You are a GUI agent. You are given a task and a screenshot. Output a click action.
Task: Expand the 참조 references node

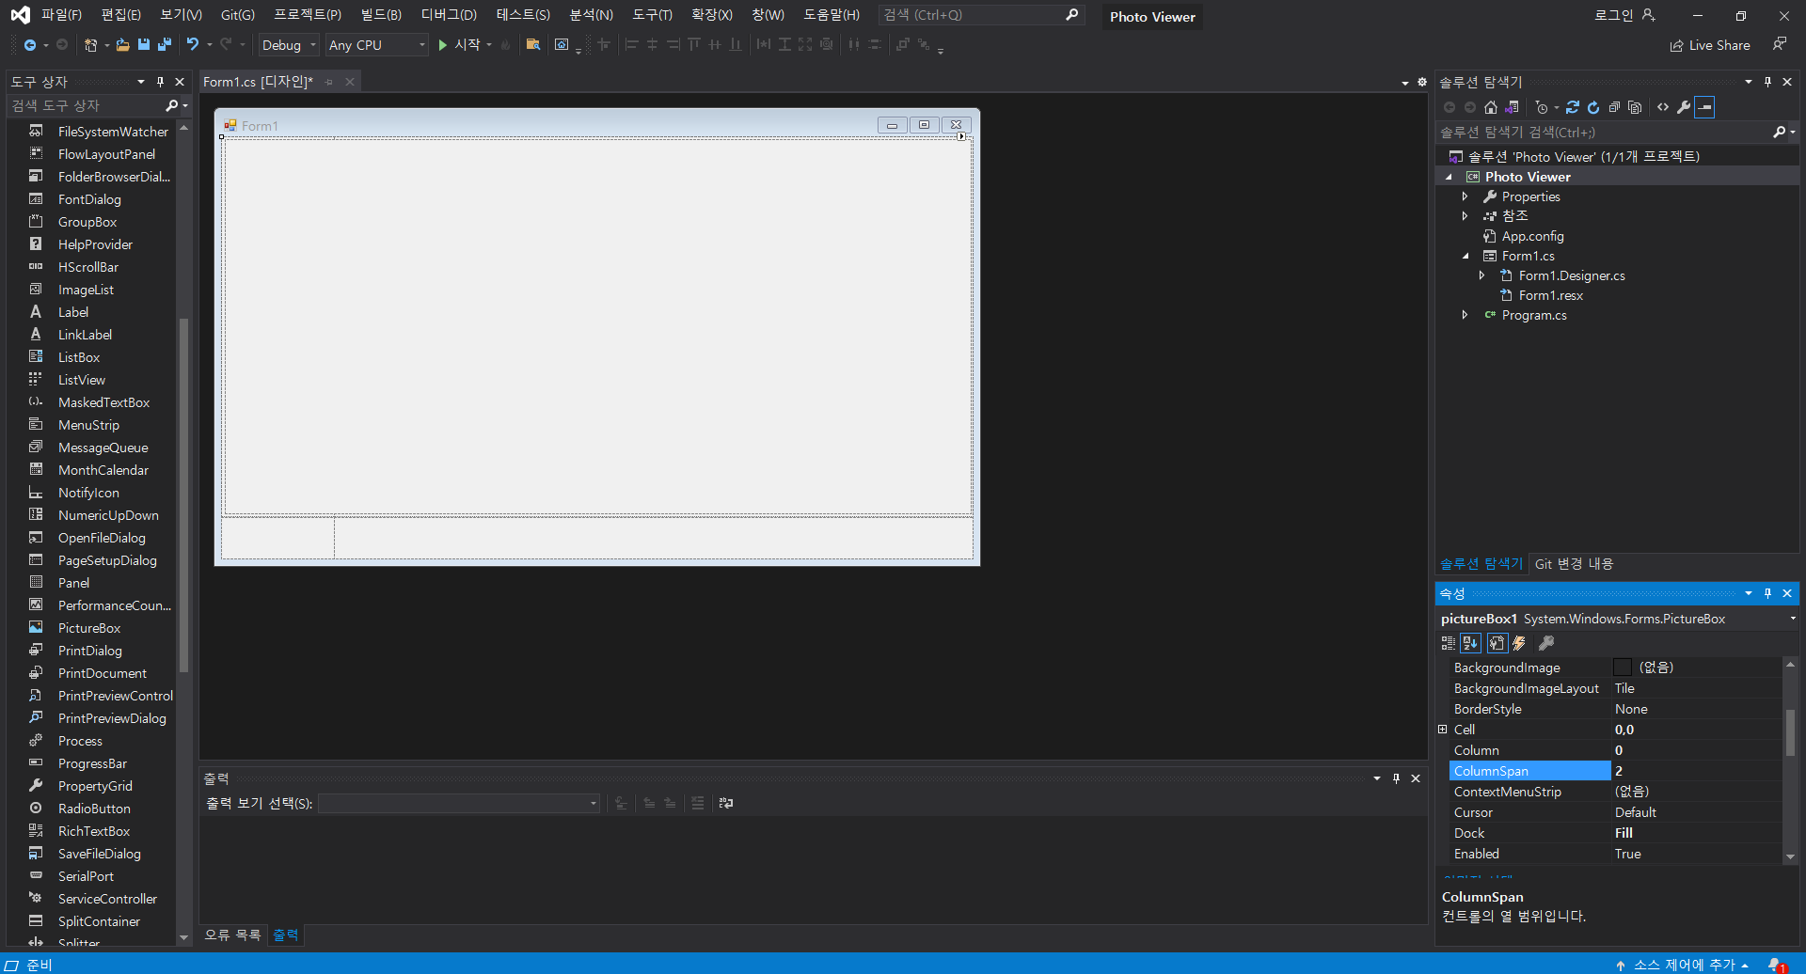(1465, 216)
